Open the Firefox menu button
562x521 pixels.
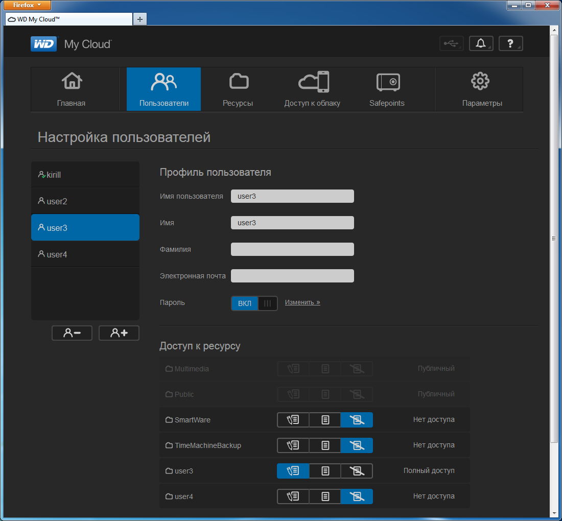tap(27, 5)
